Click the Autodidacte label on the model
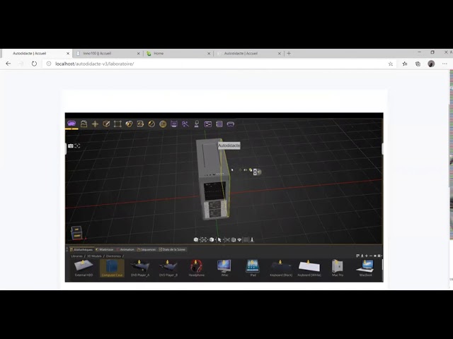The image size is (453, 339). pos(229,145)
